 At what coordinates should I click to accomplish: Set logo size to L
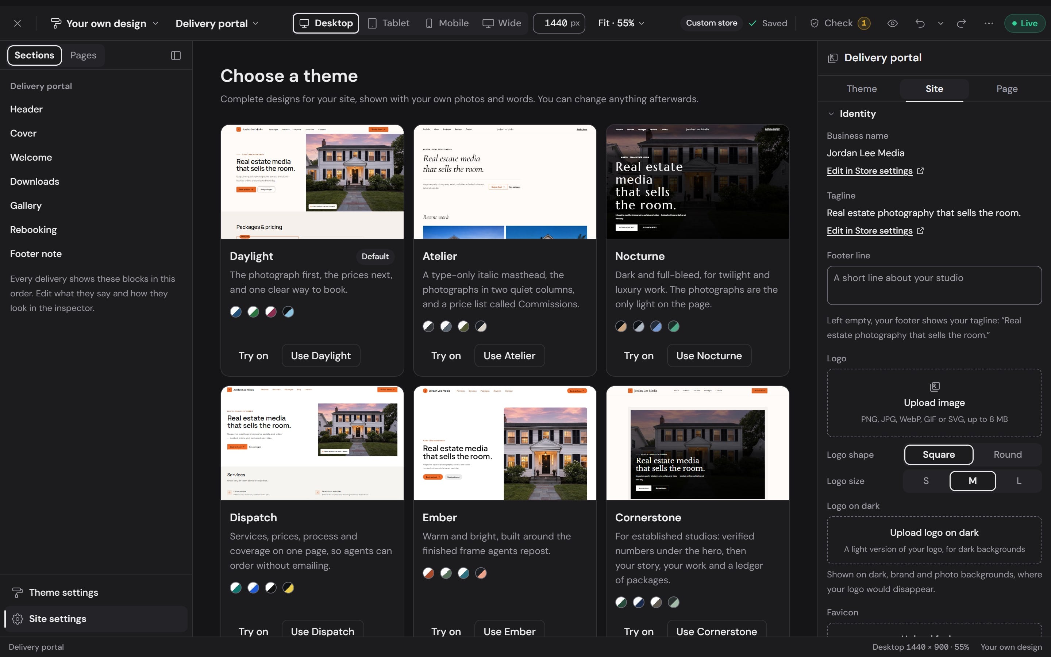point(1019,481)
